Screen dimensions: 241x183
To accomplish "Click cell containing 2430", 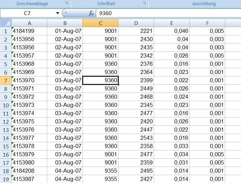I will click(x=136, y=39).
